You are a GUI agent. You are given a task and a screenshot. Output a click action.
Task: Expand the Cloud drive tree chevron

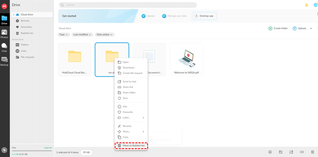[14, 15]
